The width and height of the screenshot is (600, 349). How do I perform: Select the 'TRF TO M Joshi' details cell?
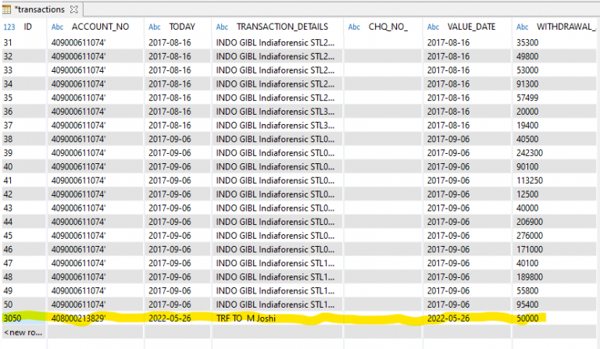click(277, 319)
